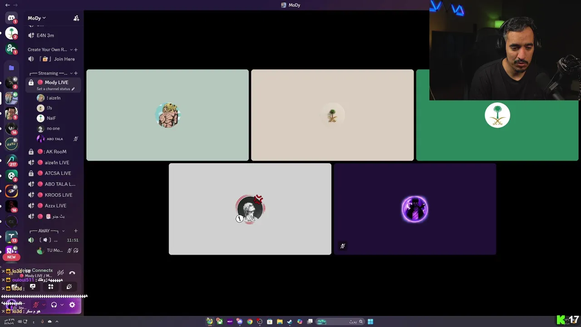Open the green gears server icon
Viewport: 581px width, 327px height.
point(11,48)
